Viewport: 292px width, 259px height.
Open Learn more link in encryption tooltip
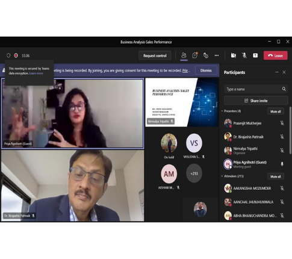(x=36, y=73)
